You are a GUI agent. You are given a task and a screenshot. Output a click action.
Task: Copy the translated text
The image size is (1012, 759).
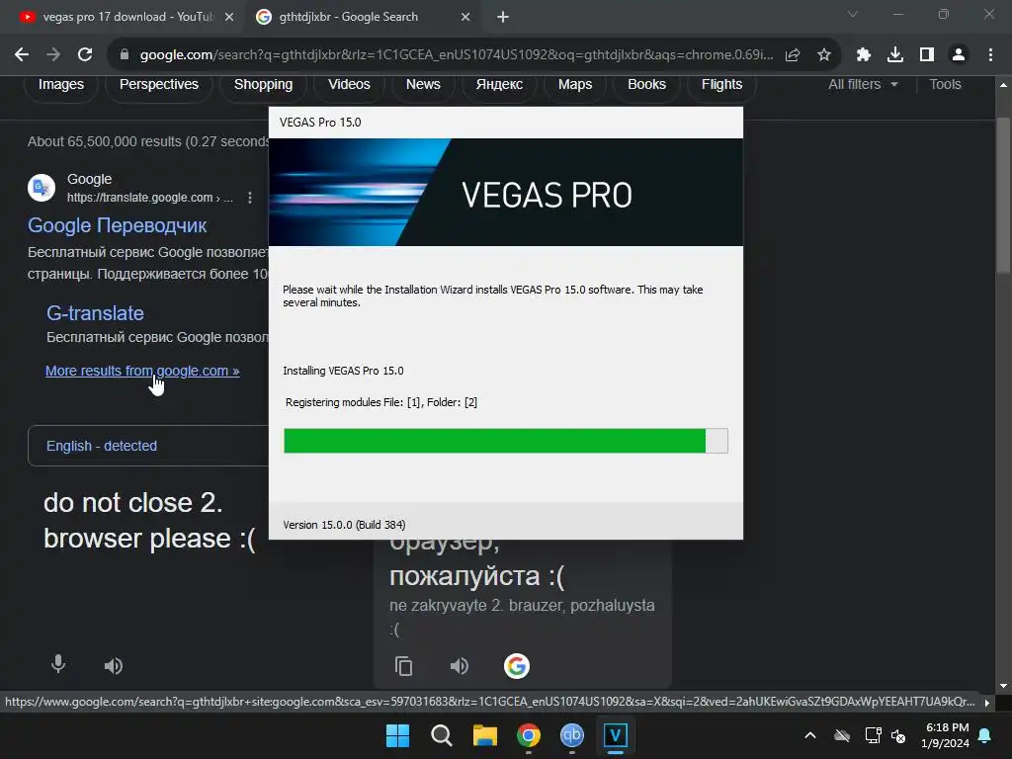coord(404,666)
